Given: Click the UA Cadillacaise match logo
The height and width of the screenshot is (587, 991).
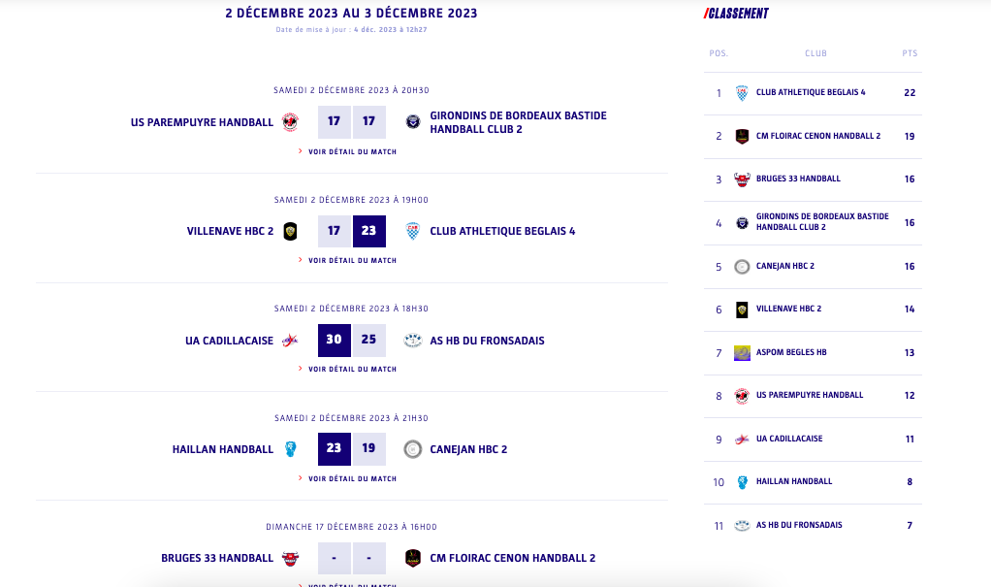Looking at the screenshot, I should coord(290,341).
